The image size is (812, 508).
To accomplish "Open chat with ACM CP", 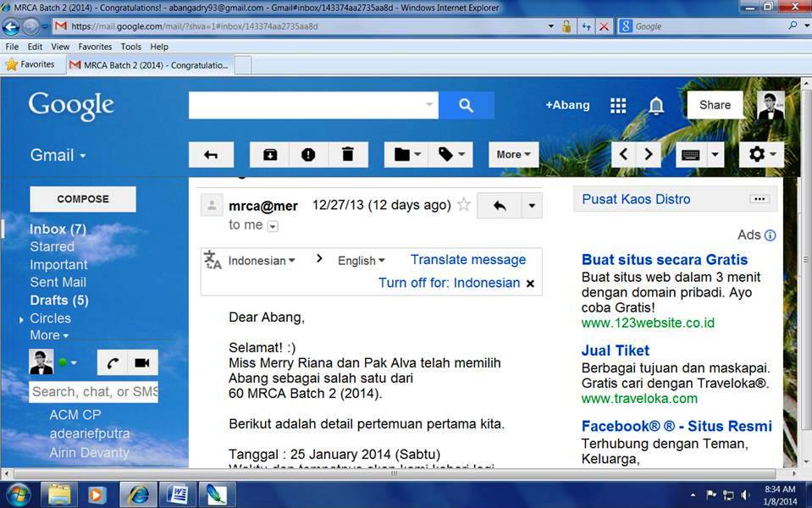I will coord(75,415).
